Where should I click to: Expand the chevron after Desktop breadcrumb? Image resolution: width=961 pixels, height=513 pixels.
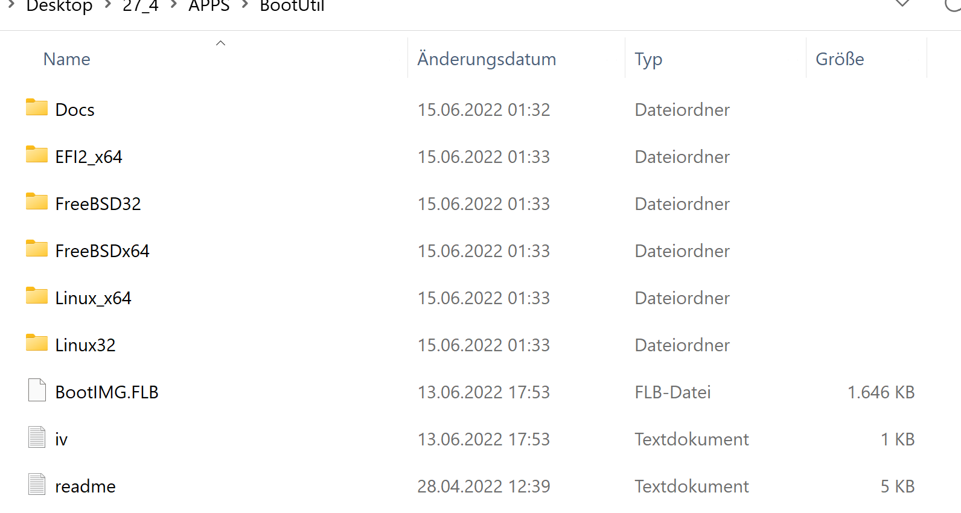108,5
